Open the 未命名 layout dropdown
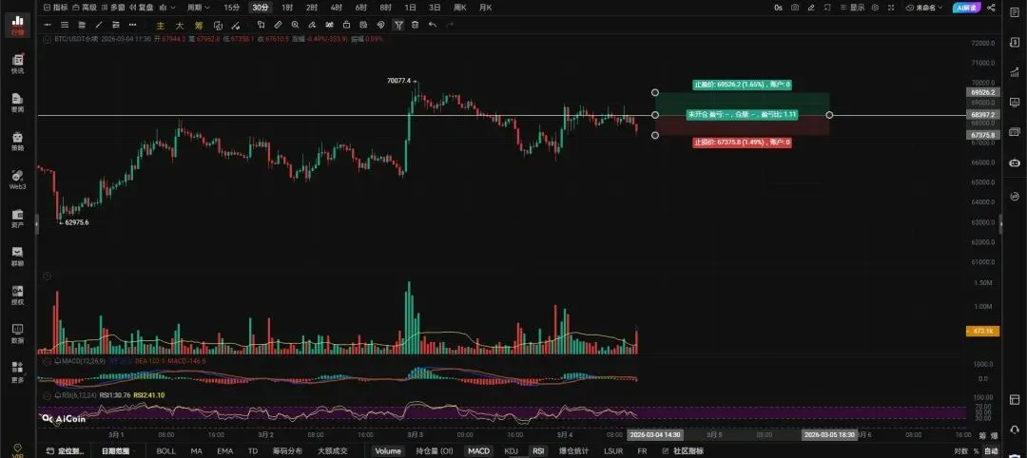Viewport: 1027px width, 458px height. (x=924, y=8)
